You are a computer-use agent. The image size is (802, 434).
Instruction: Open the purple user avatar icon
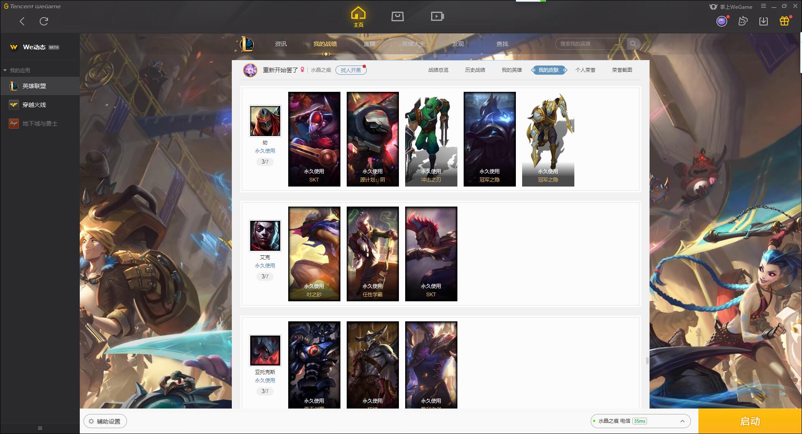coord(722,21)
